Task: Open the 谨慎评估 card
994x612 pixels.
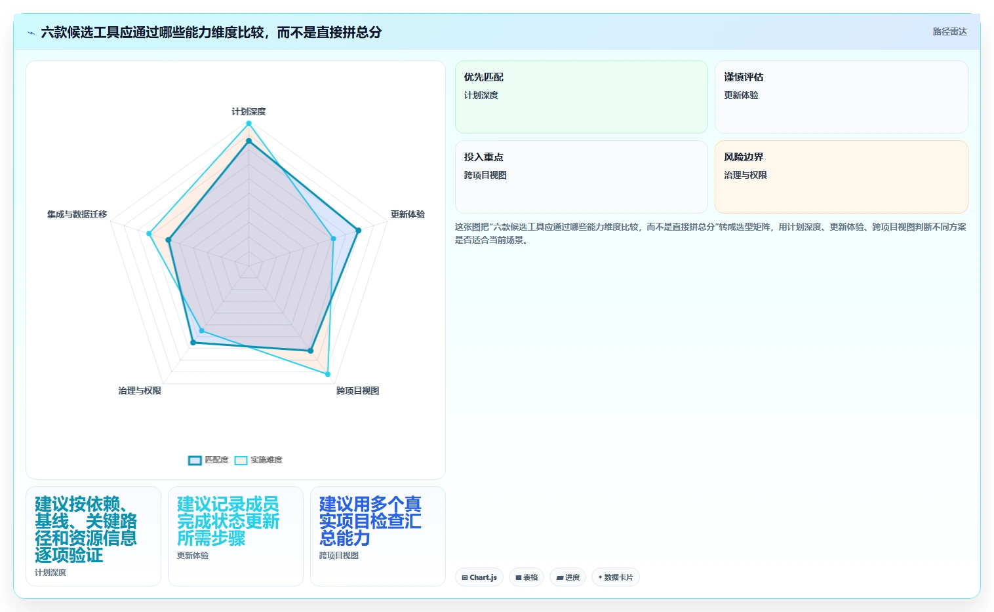Action: [841, 97]
